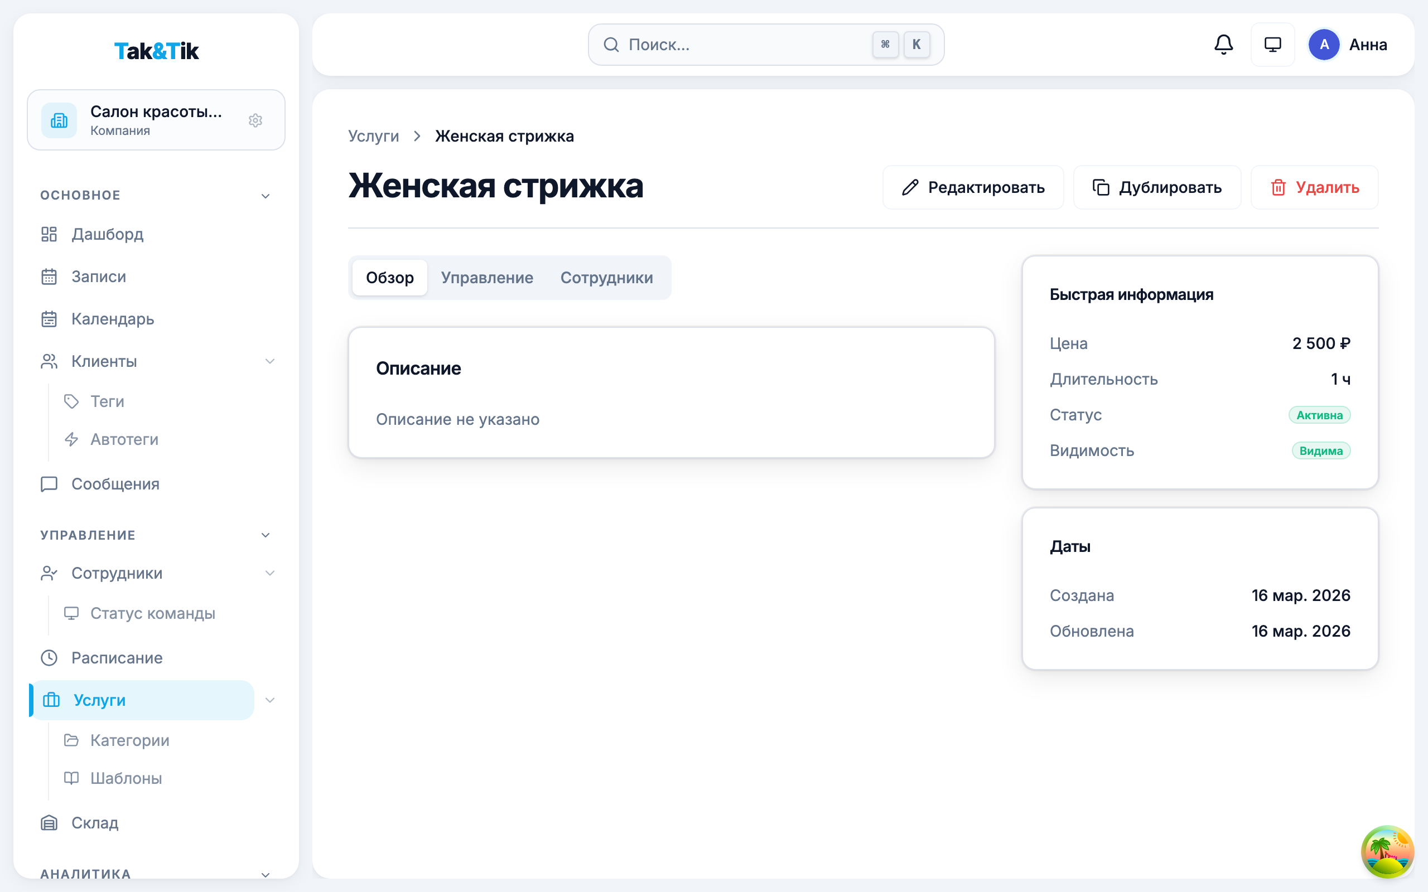Collapse the Услуги submenu
The height and width of the screenshot is (892, 1428).
pos(271,700)
